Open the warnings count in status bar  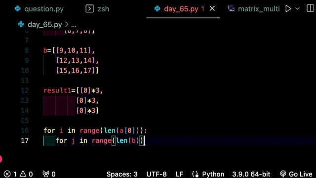[26, 174]
